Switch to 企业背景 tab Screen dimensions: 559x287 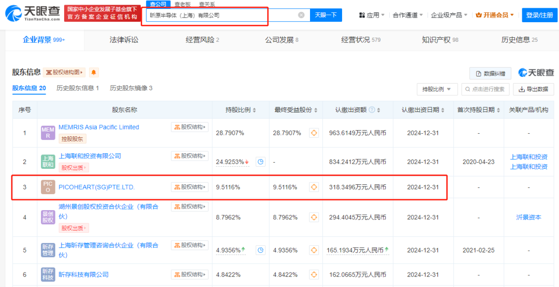tap(44, 40)
